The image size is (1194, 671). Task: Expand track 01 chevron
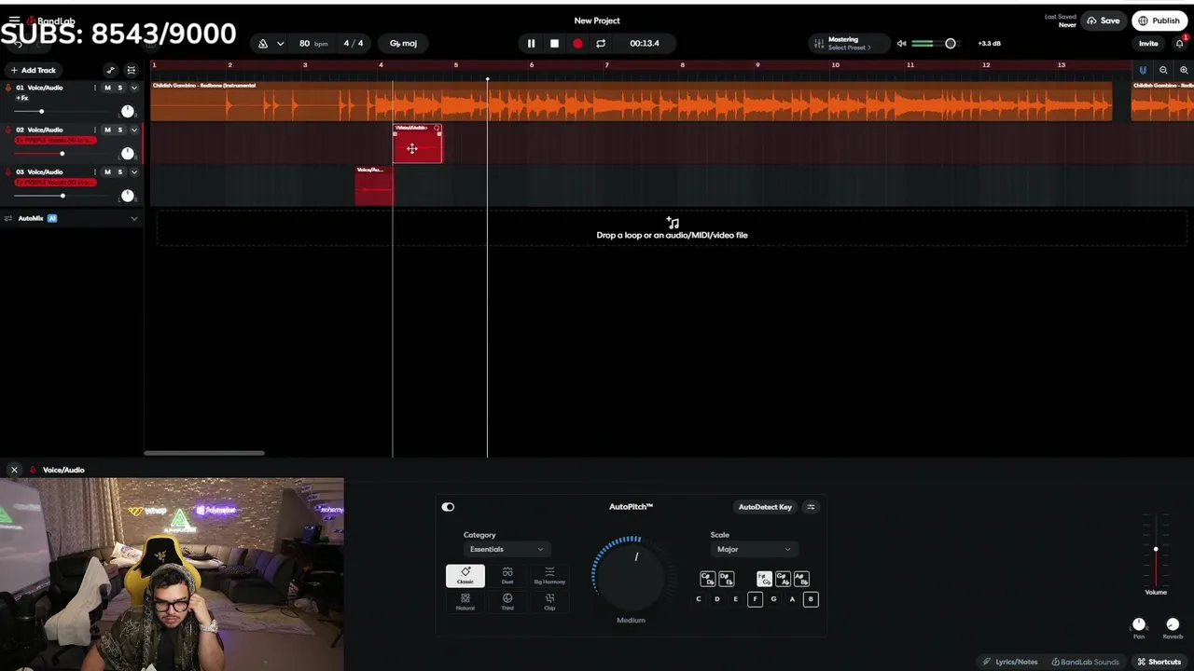[134, 88]
